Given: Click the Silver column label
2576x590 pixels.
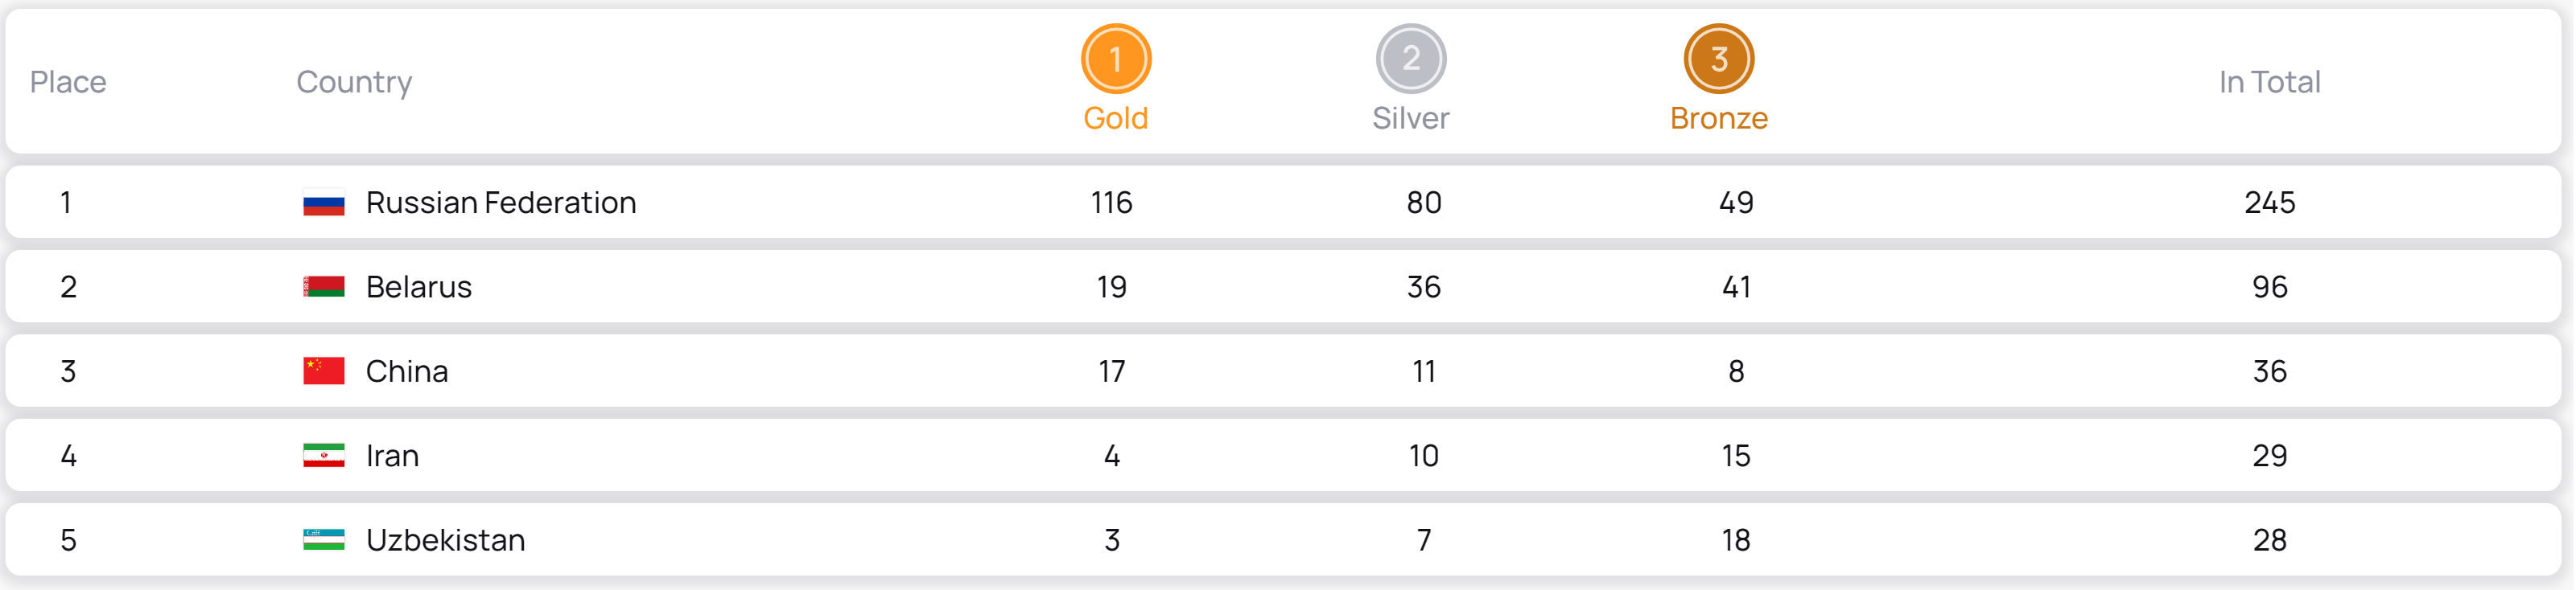Looking at the screenshot, I should [1411, 119].
